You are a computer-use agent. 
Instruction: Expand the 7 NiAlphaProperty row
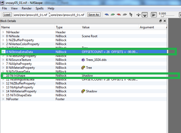pos(3,64)
